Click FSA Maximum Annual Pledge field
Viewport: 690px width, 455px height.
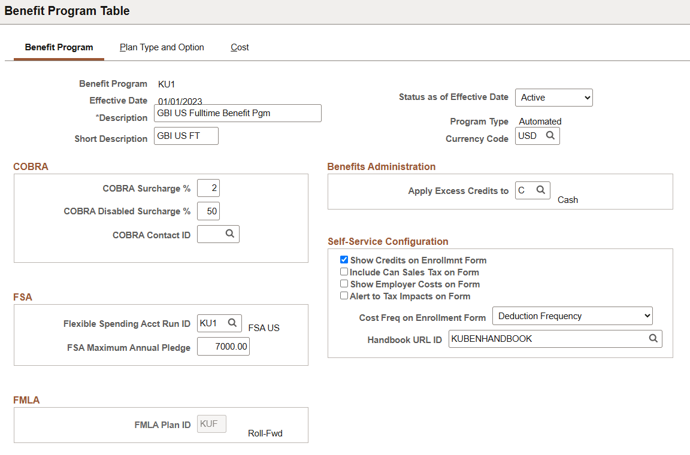coord(223,347)
